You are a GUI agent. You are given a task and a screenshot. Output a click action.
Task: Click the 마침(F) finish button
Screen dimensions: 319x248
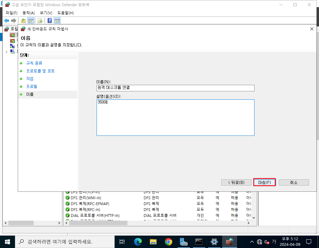point(264,182)
